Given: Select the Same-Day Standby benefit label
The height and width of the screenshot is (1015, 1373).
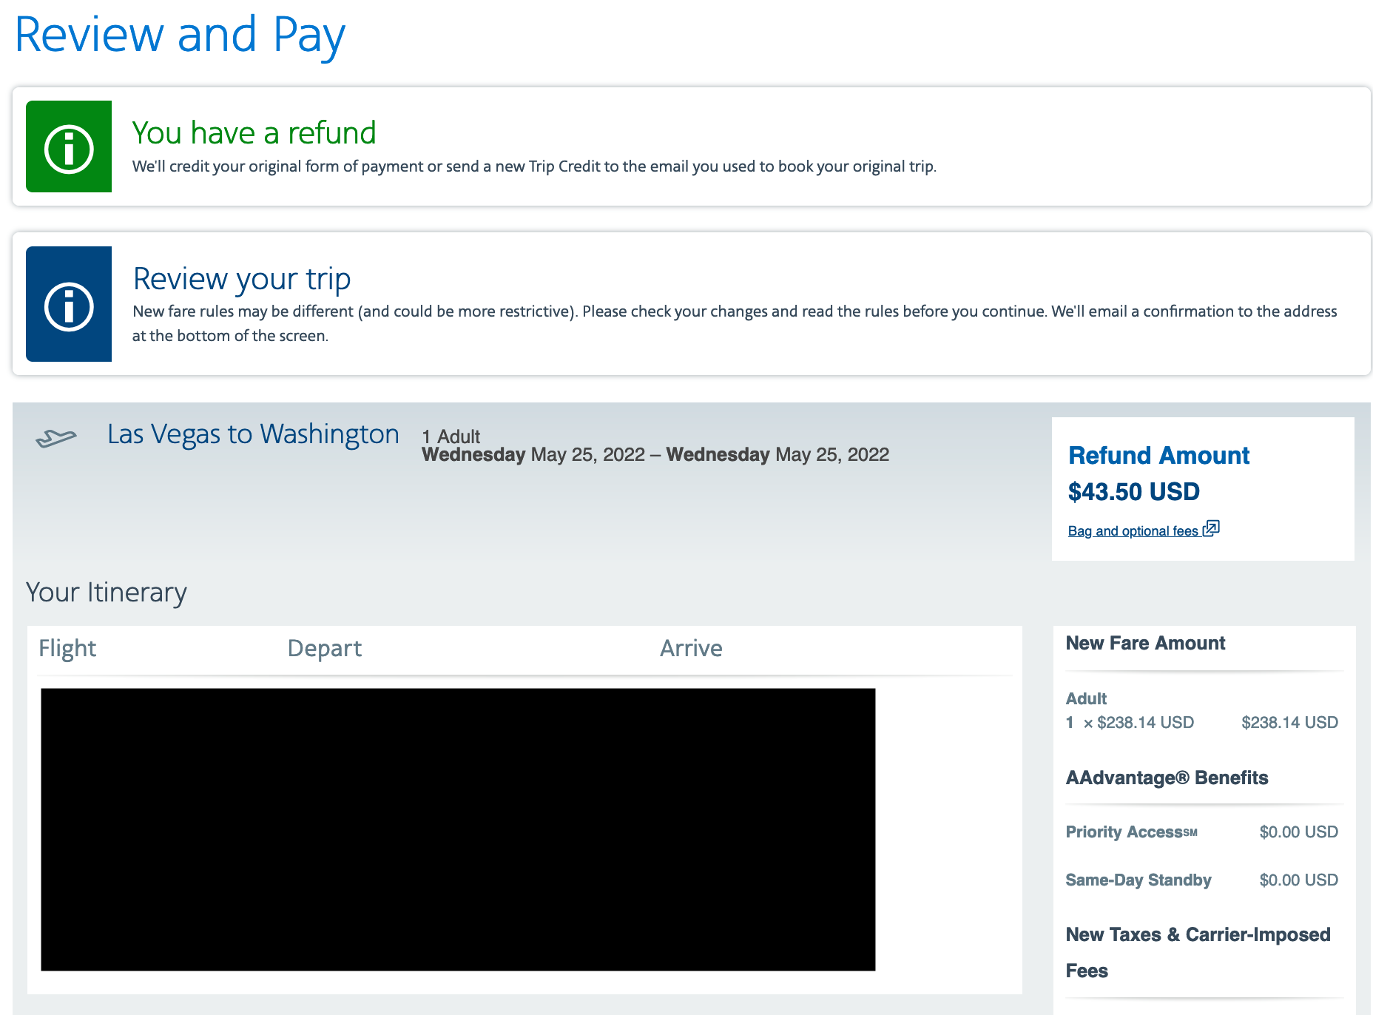Looking at the screenshot, I should click(1138, 880).
